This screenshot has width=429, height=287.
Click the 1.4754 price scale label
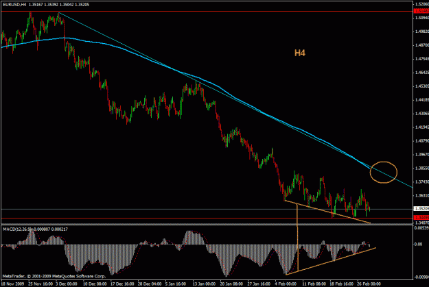421,58
